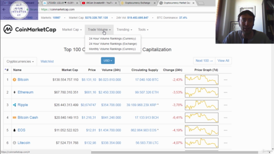This screenshot has width=274, height=154.
Task: Open the Ethereum coin page link
Action: [26, 92]
